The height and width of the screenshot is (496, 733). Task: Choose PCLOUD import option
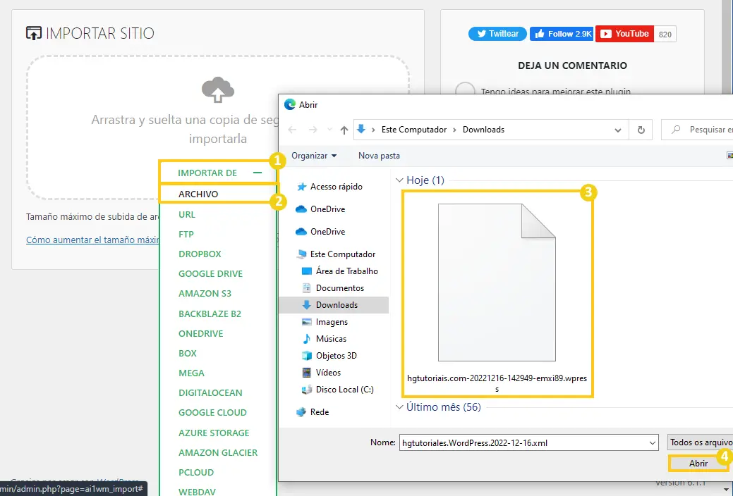pos(196,472)
